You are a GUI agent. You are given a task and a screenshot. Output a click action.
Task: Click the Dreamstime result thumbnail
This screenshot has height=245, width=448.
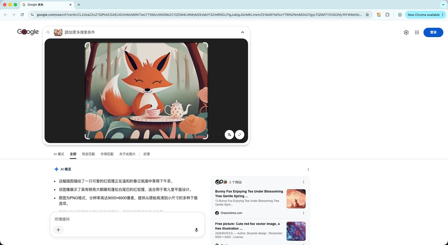coord(296,199)
